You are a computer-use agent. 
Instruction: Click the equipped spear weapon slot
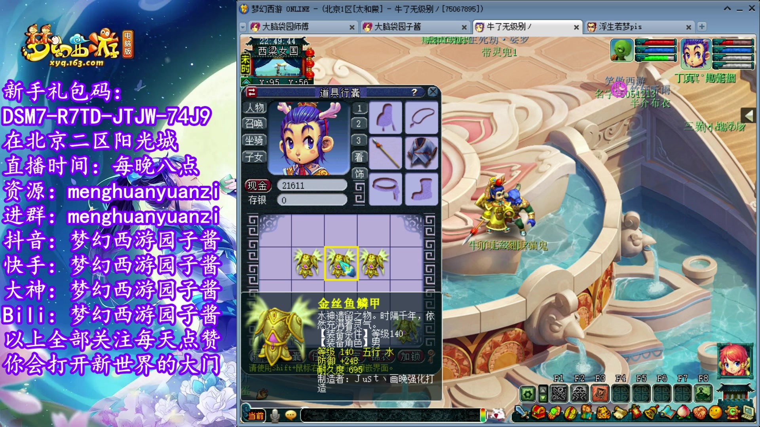[x=386, y=153]
